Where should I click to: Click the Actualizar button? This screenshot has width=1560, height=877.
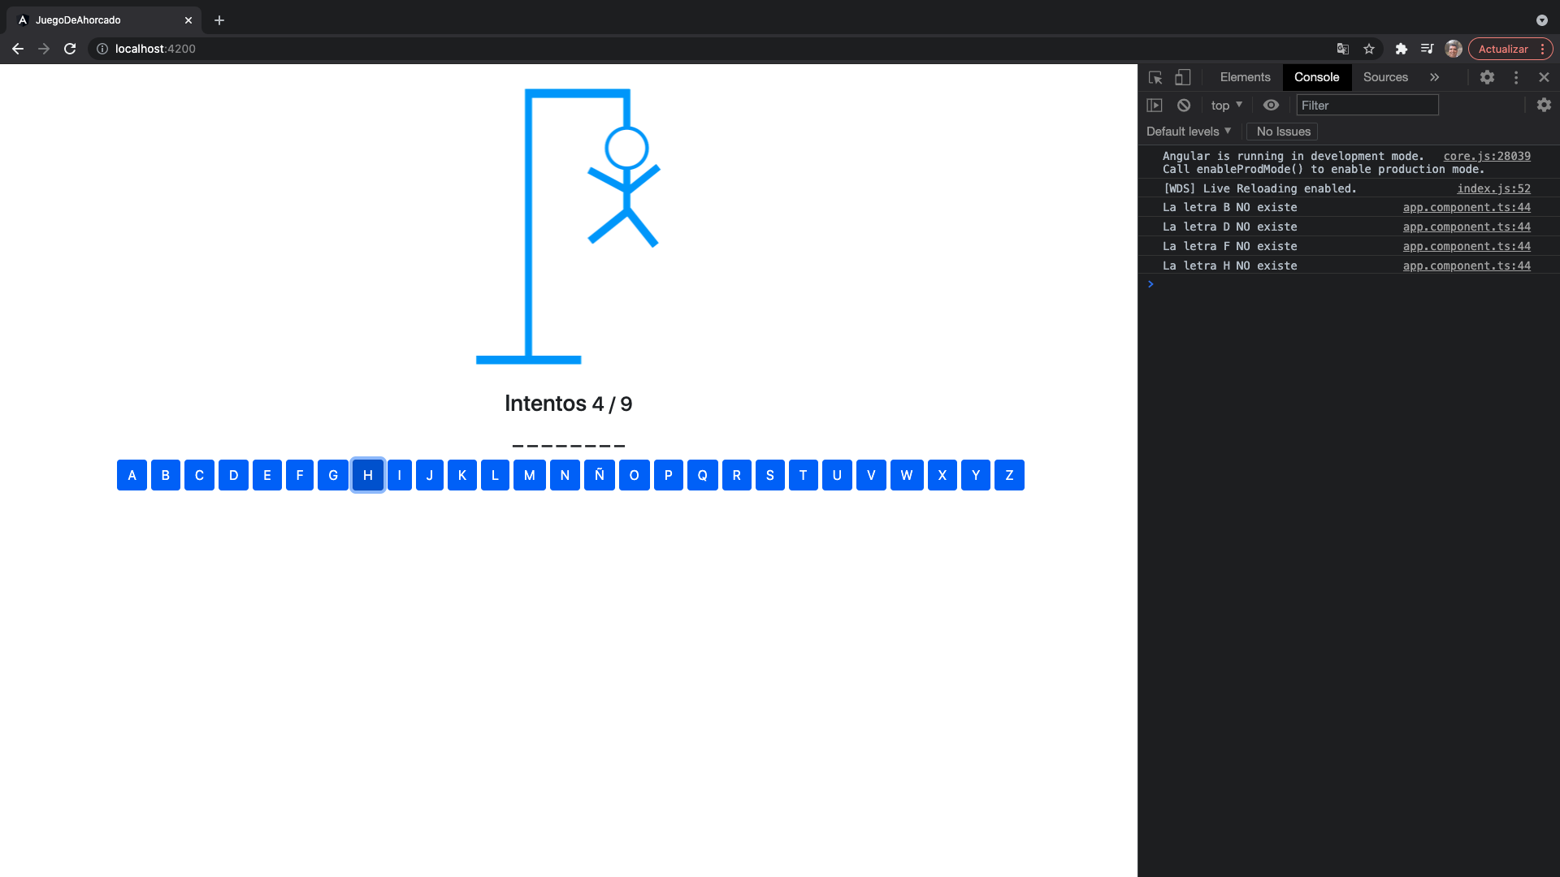click(x=1504, y=49)
